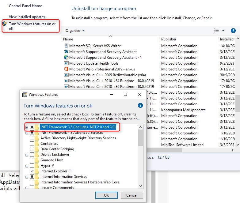This screenshot has height=203, width=240.
Task: Open Control Panel Home link
Action: (x=25, y=6)
